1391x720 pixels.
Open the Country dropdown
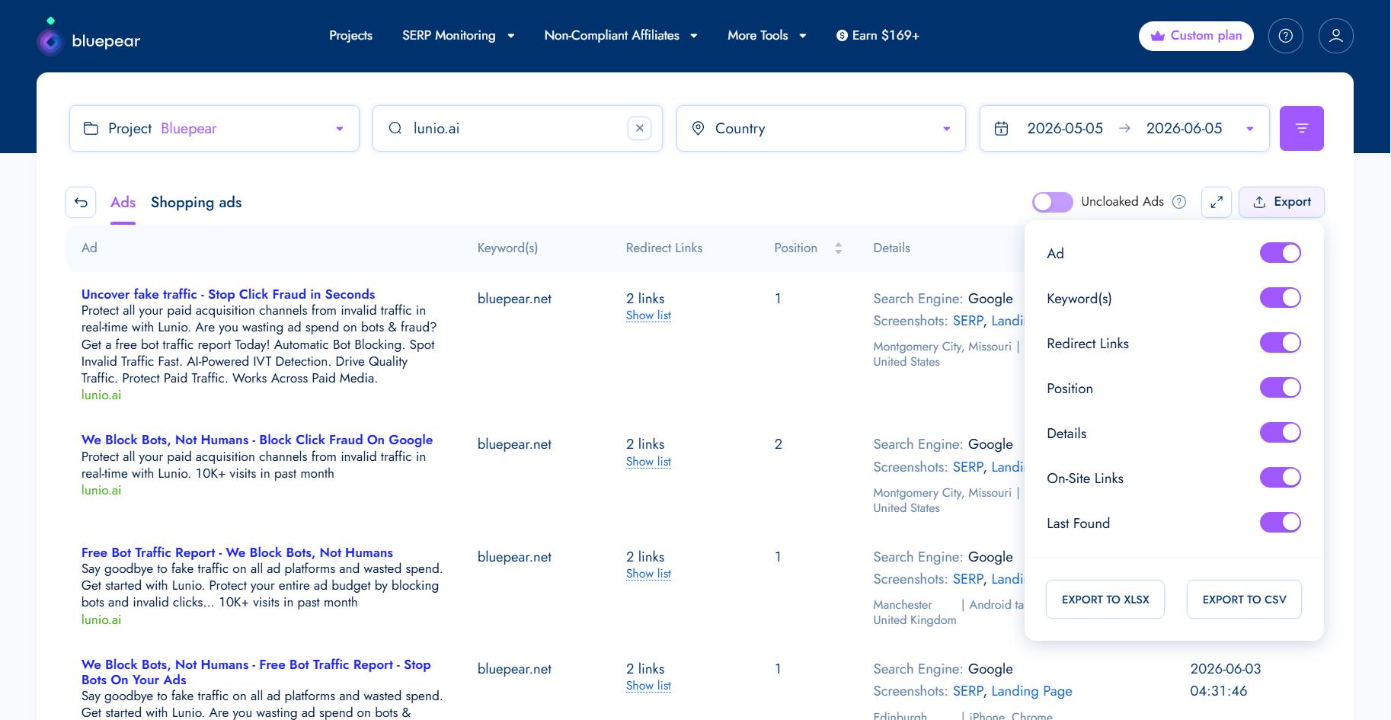(x=821, y=128)
